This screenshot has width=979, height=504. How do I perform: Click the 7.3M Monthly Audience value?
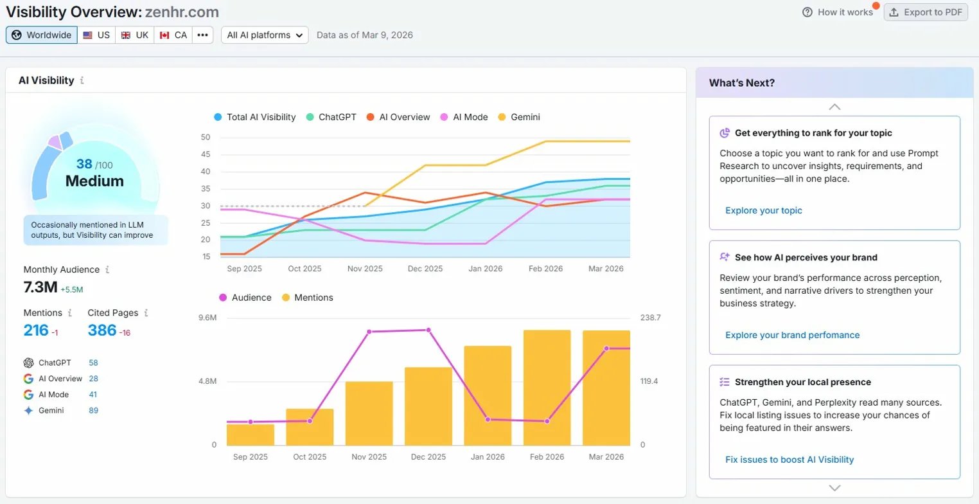[x=40, y=287]
